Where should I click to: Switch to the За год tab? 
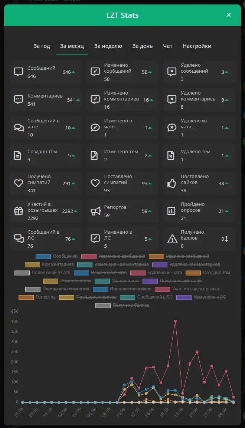[42, 46]
